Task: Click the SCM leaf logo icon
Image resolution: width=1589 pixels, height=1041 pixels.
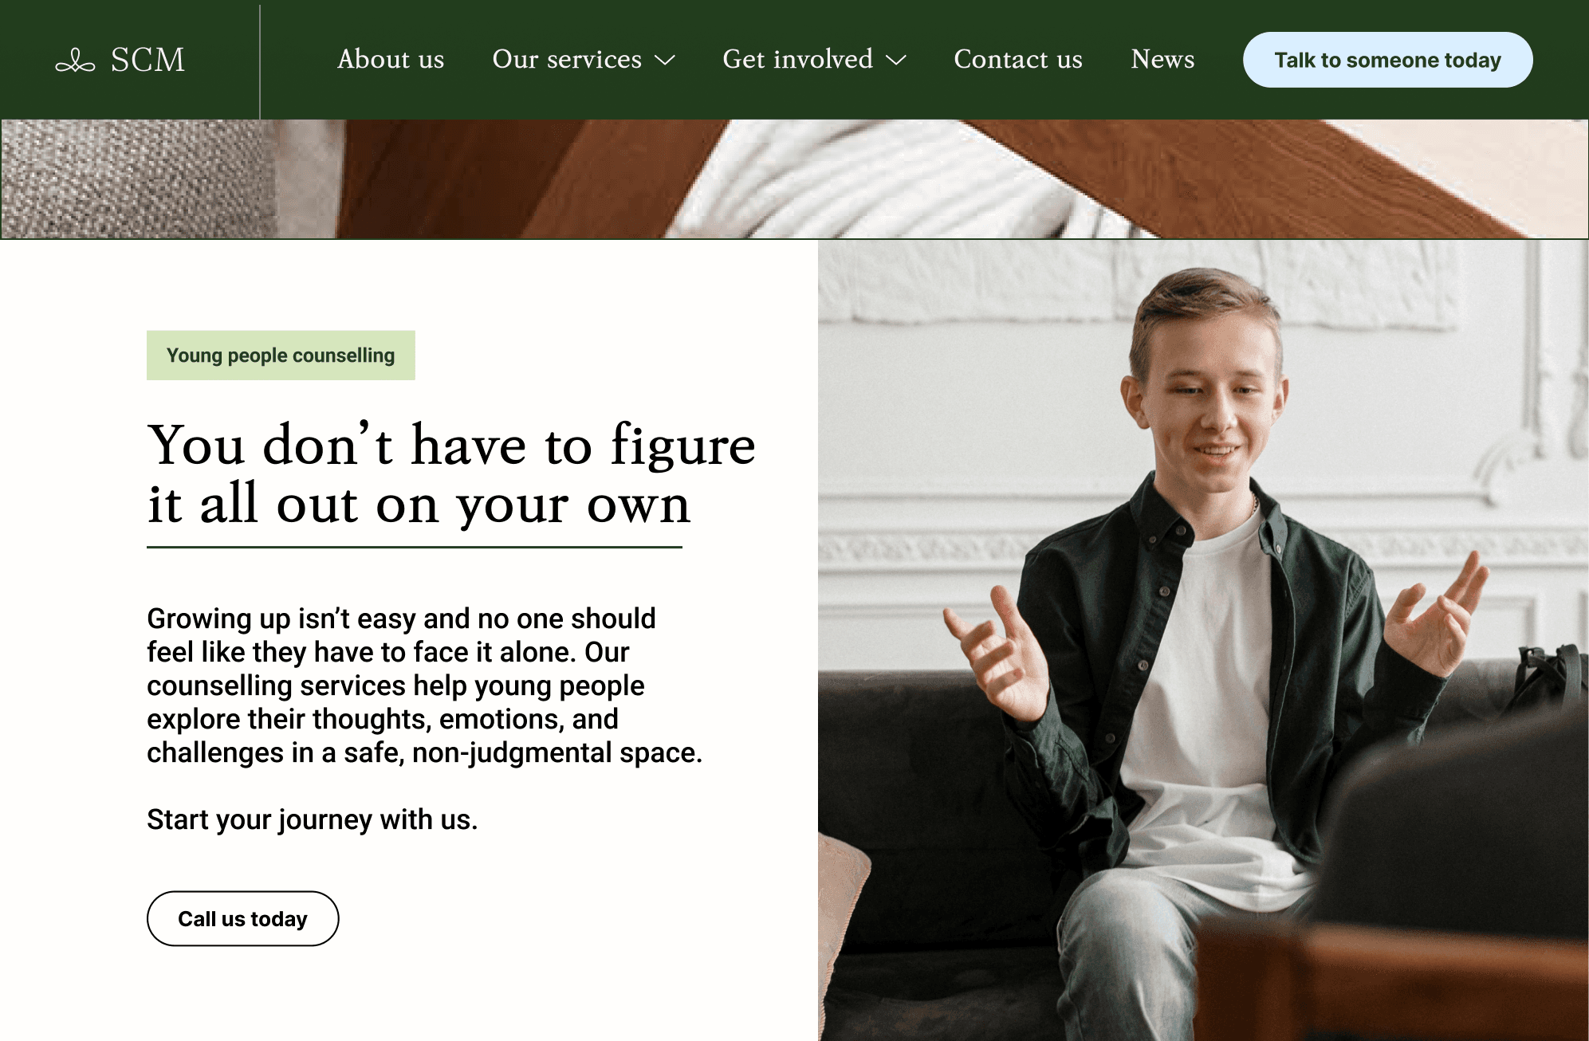Action: point(75,61)
